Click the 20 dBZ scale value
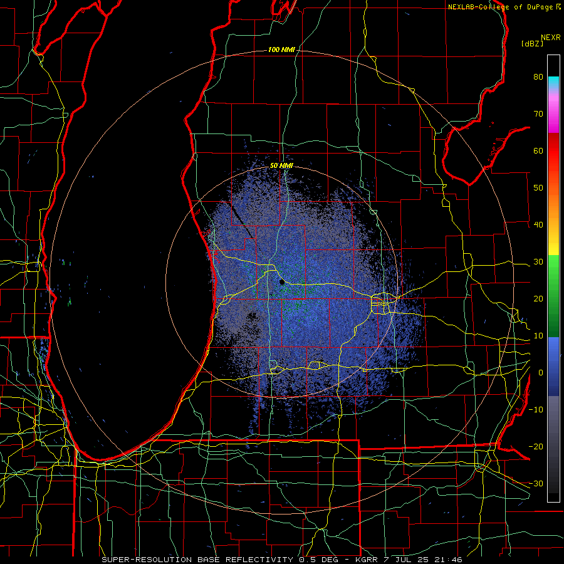 click(x=538, y=299)
